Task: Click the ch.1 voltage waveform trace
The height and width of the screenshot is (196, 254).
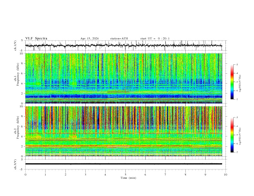Action: (x=123, y=45)
